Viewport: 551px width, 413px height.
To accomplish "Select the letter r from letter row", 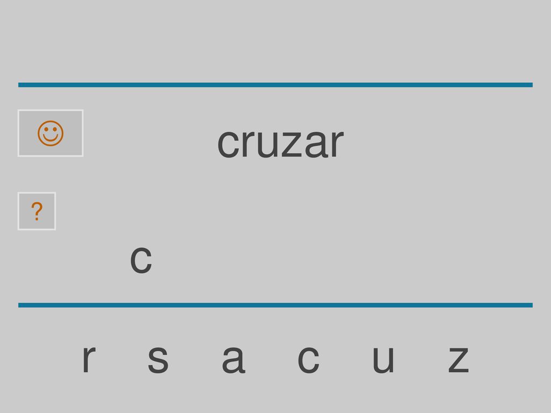I will [89, 359].
